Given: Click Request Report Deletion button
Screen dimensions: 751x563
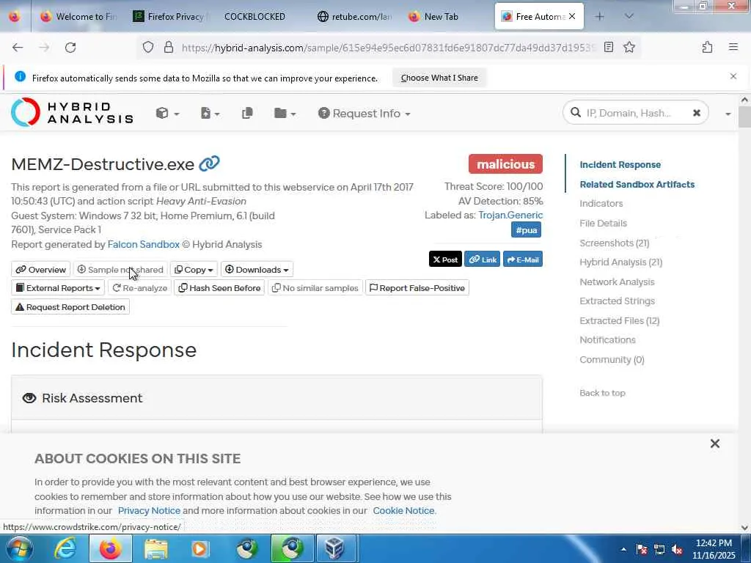Looking at the screenshot, I should click(x=70, y=307).
